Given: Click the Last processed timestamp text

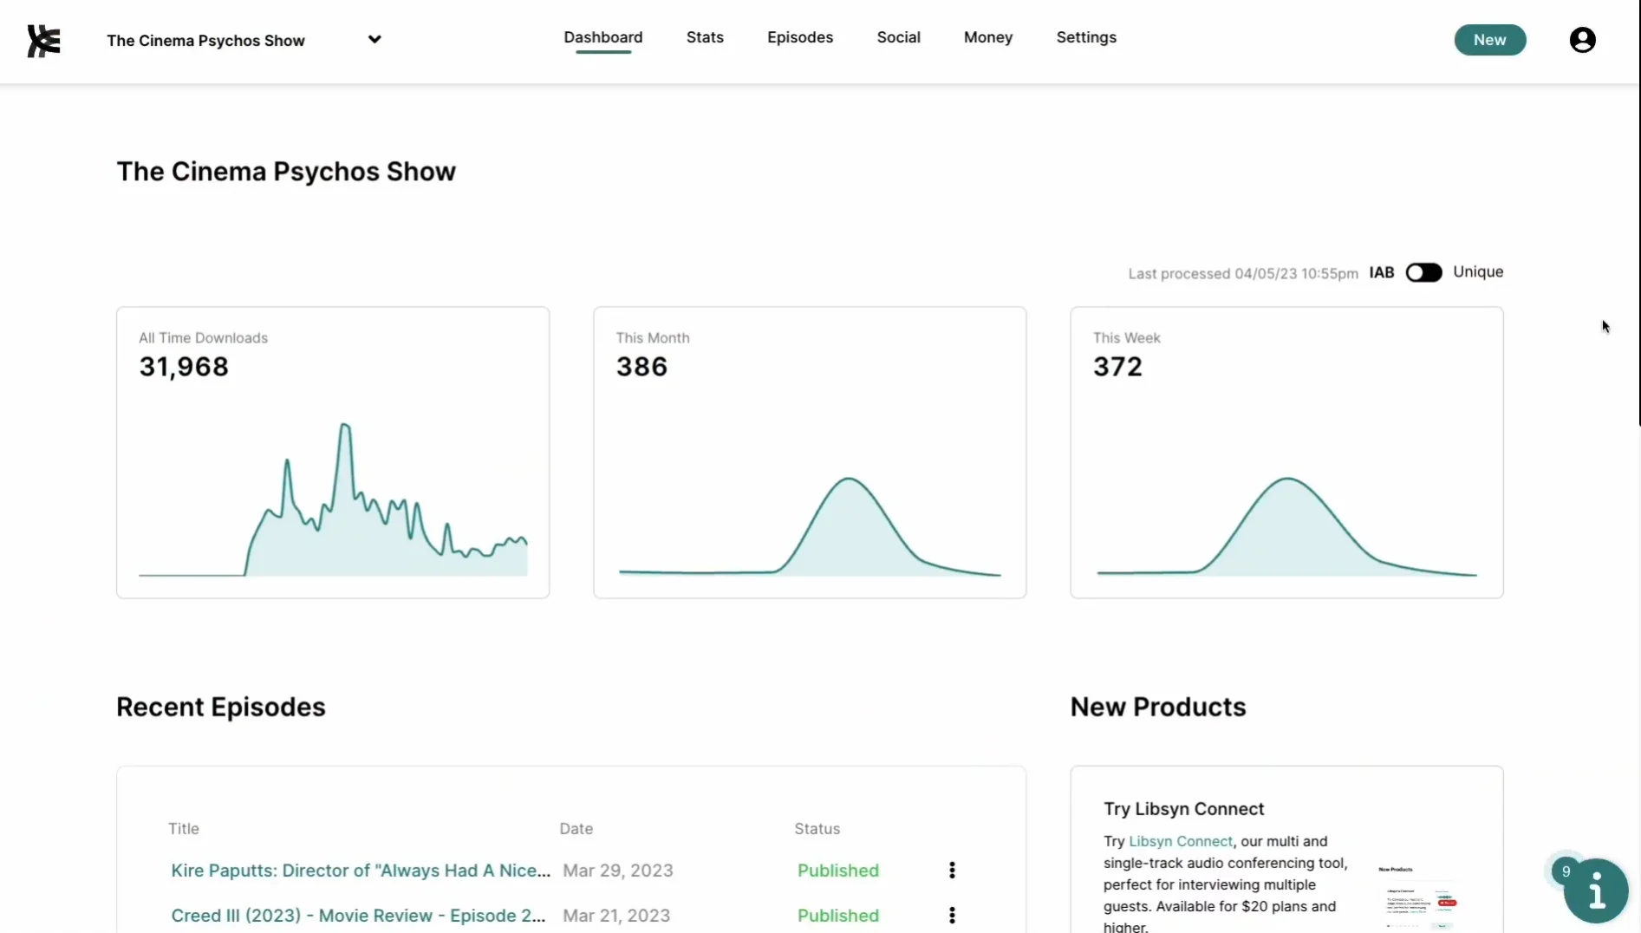Looking at the screenshot, I should [1242, 273].
